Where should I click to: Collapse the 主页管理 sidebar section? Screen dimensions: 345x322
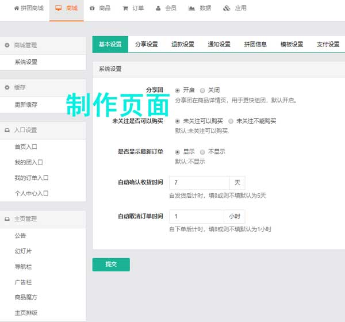coord(43,219)
